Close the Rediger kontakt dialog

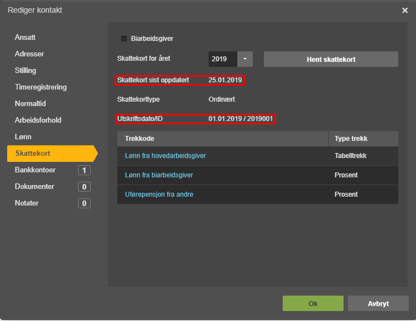click(x=404, y=10)
